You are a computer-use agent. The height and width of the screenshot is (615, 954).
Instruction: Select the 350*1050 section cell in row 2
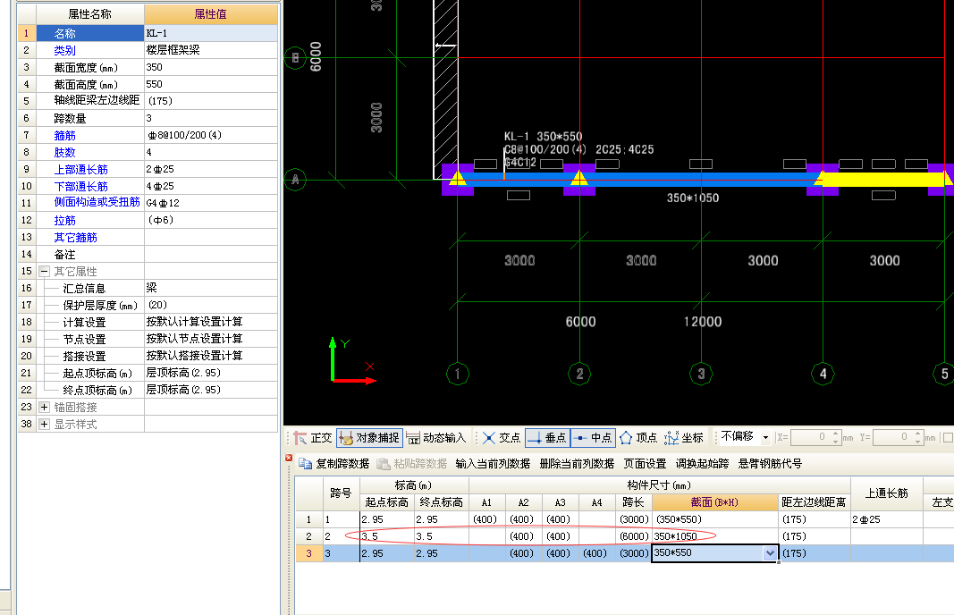click(x=715, y=536)
